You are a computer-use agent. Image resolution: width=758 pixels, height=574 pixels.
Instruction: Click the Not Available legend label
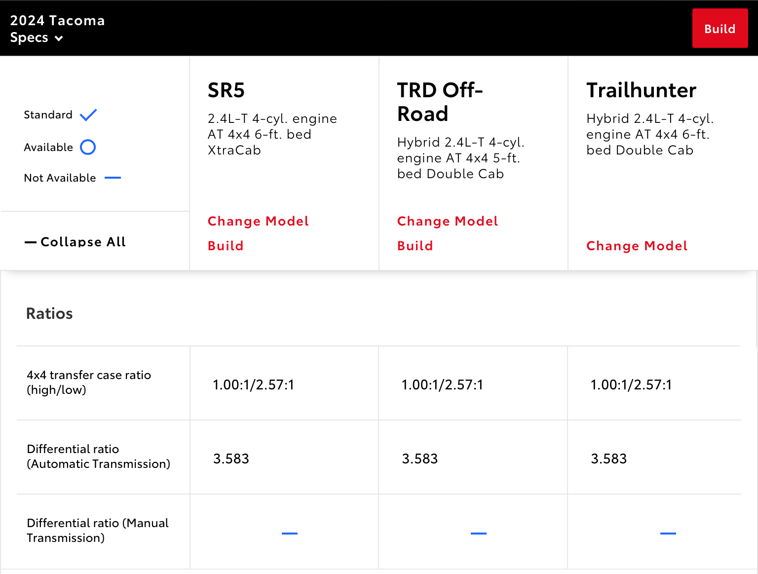[60, 178]
